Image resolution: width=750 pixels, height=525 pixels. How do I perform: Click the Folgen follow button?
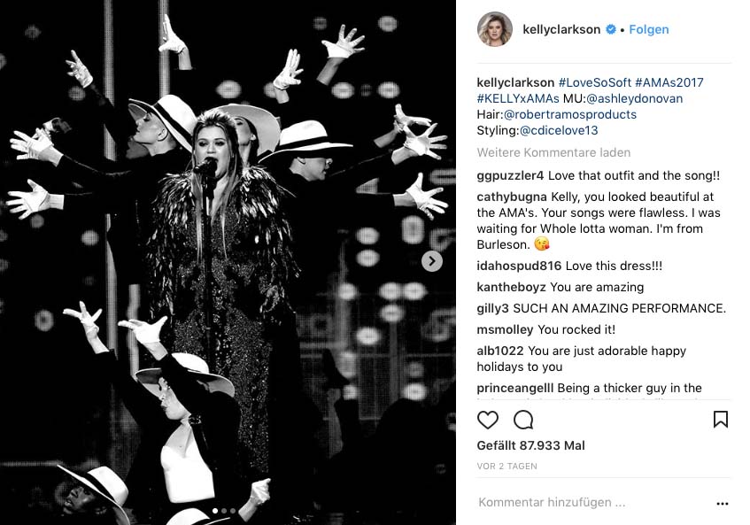(648, 29)
